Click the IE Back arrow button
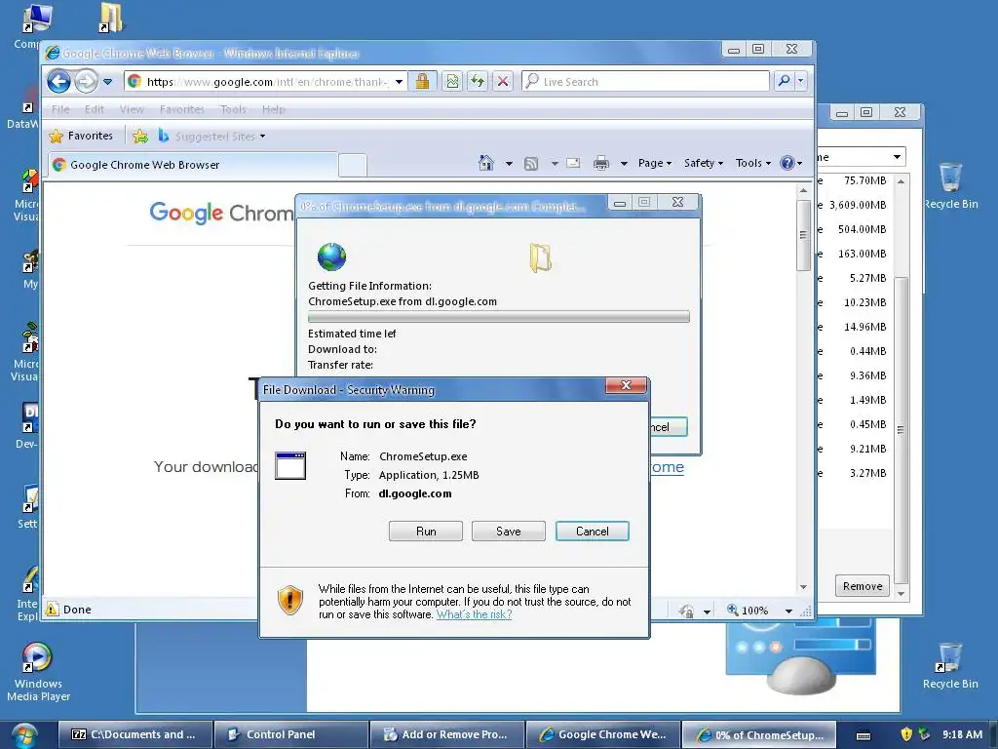Image resolution: width=998 pixels, height=749 pixels. [x=59, y=82]
